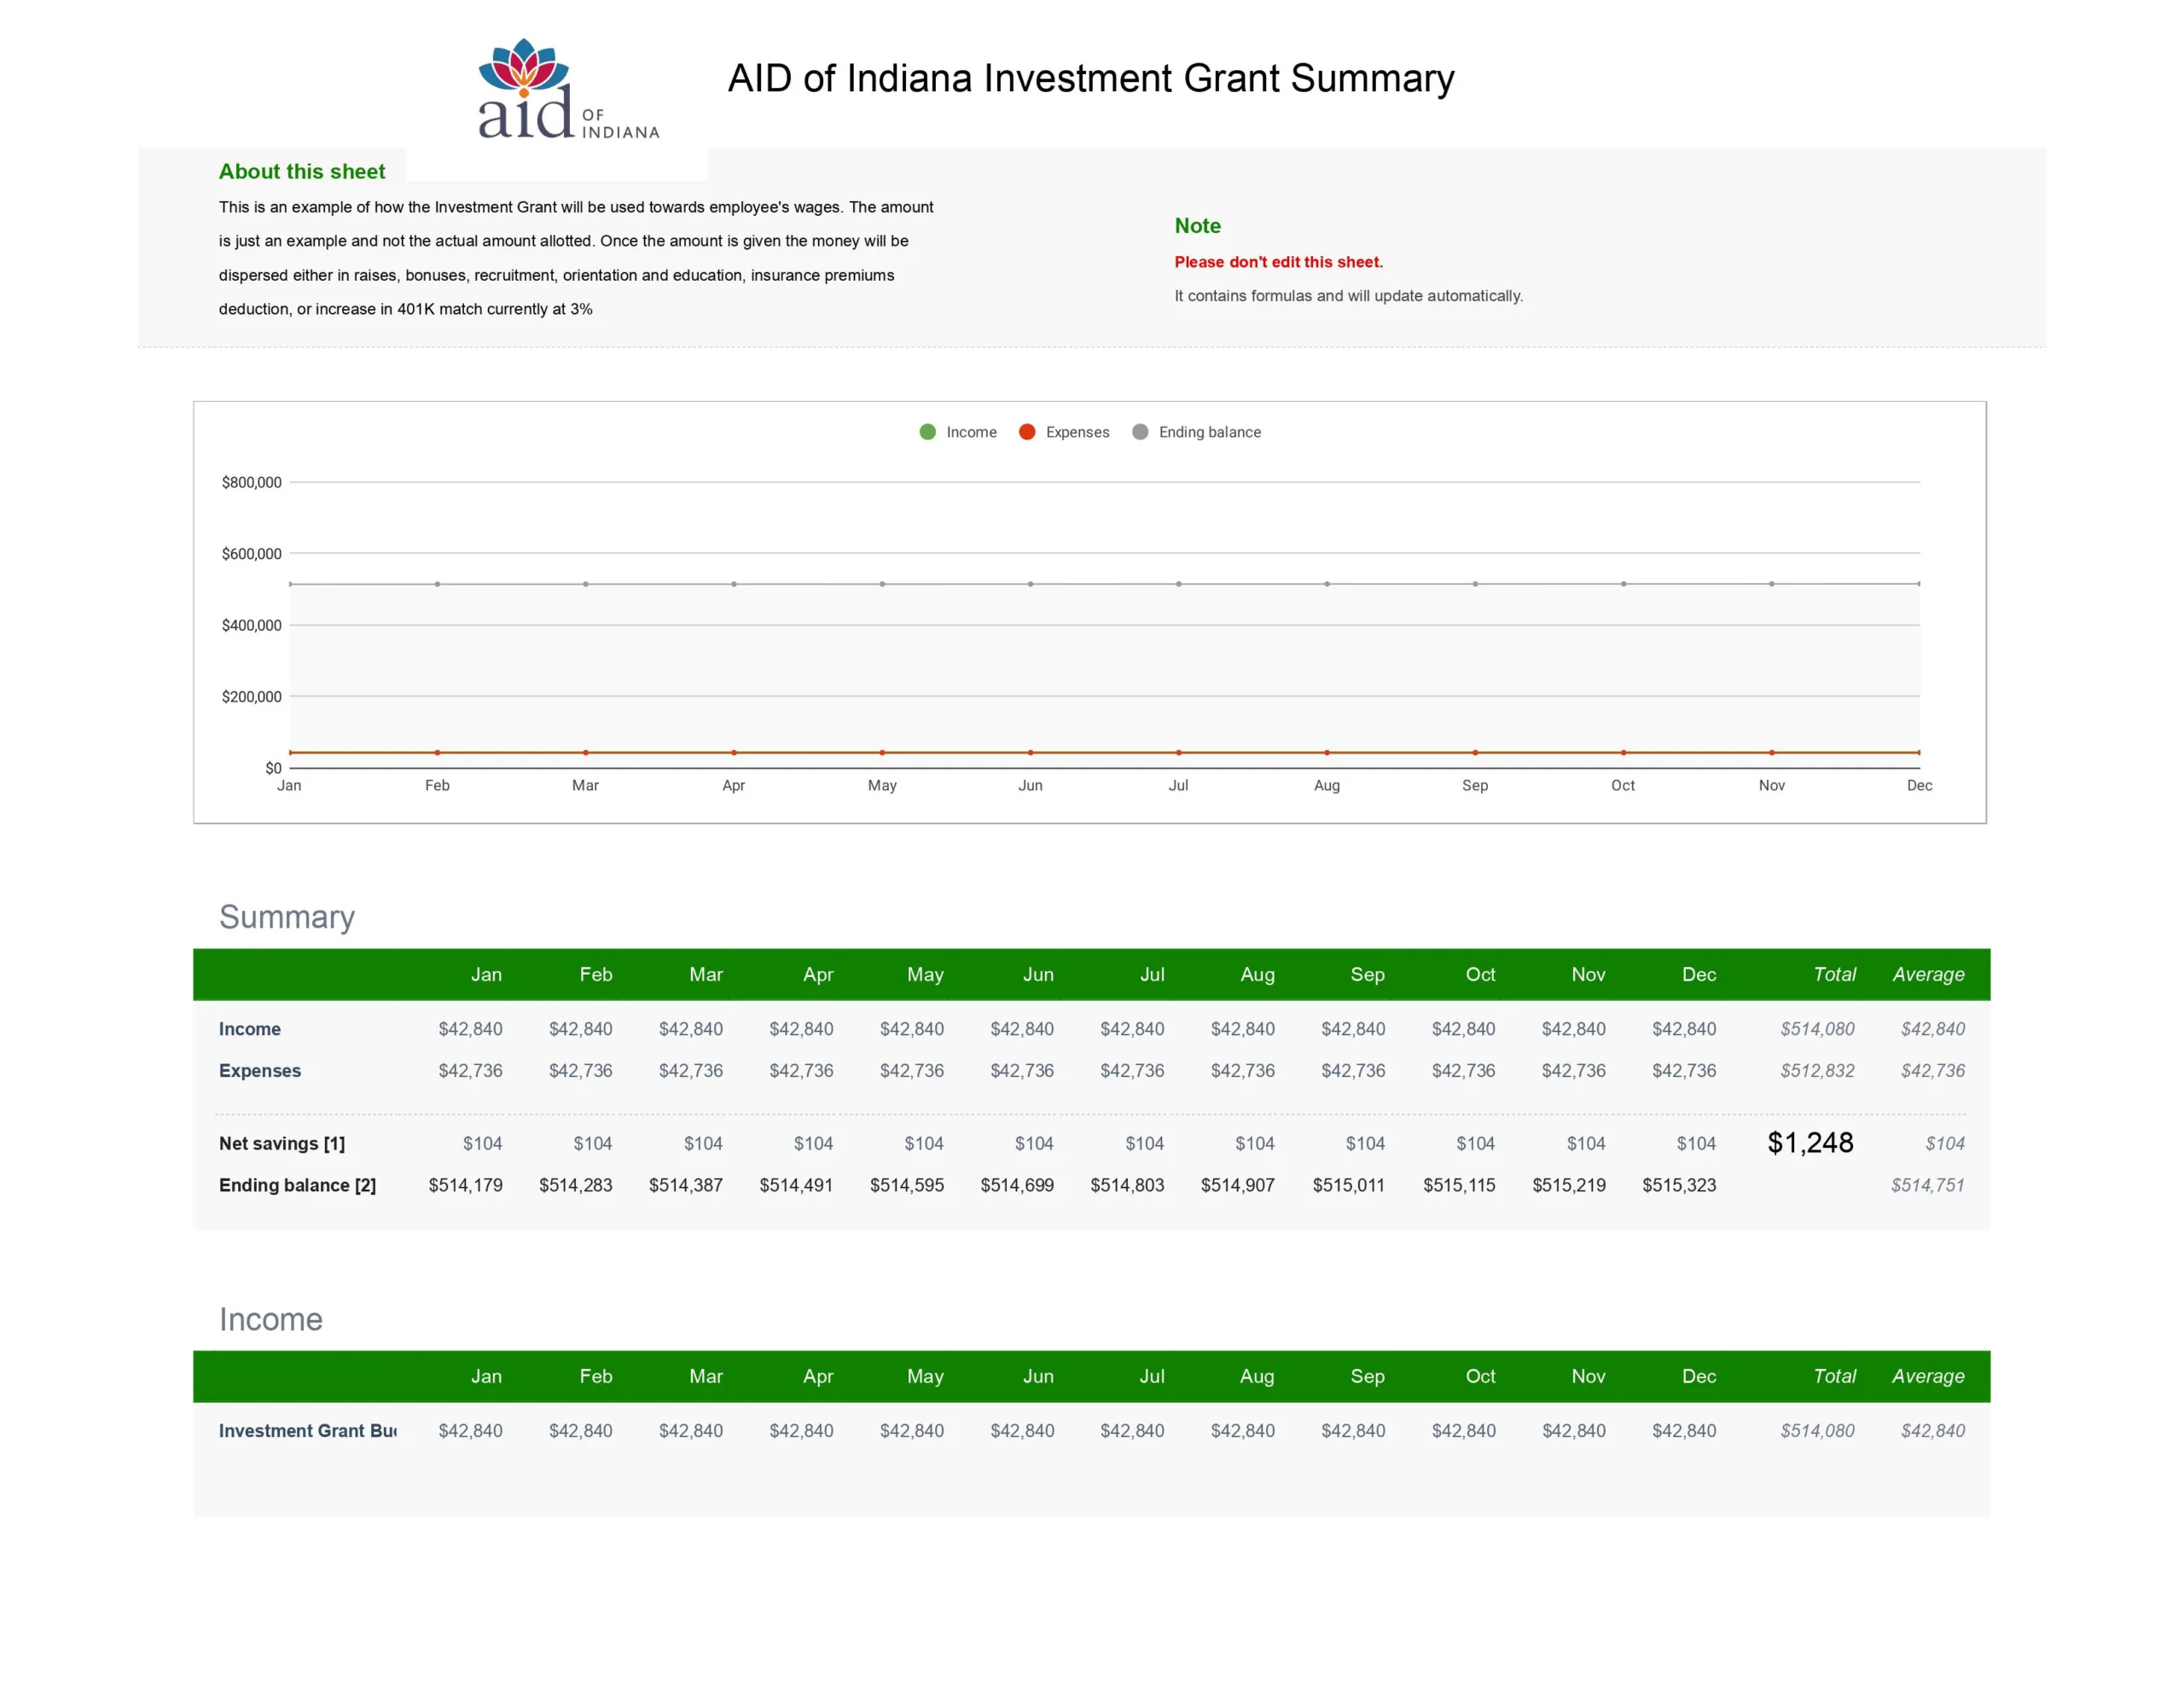This screenshot has width=2184, height=1688.
Task: Click the $512,832 expenses total cell
Action: click(x=1817, y=1071)
